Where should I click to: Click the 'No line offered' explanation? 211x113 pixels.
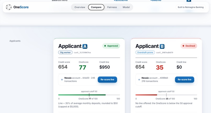coord(164,105)
